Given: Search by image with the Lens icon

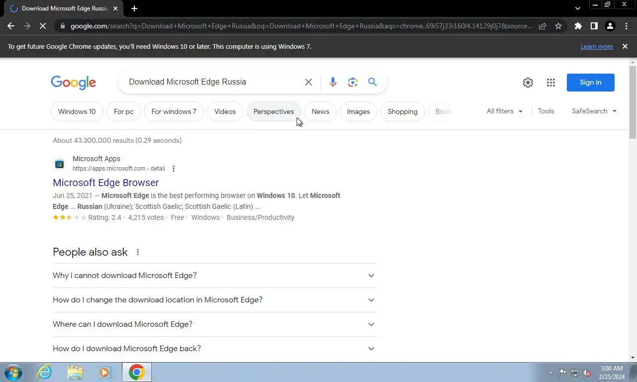Looking at the screenshot, I should tap(353, 82).
